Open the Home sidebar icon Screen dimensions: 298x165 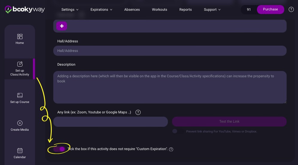point(20,37)
